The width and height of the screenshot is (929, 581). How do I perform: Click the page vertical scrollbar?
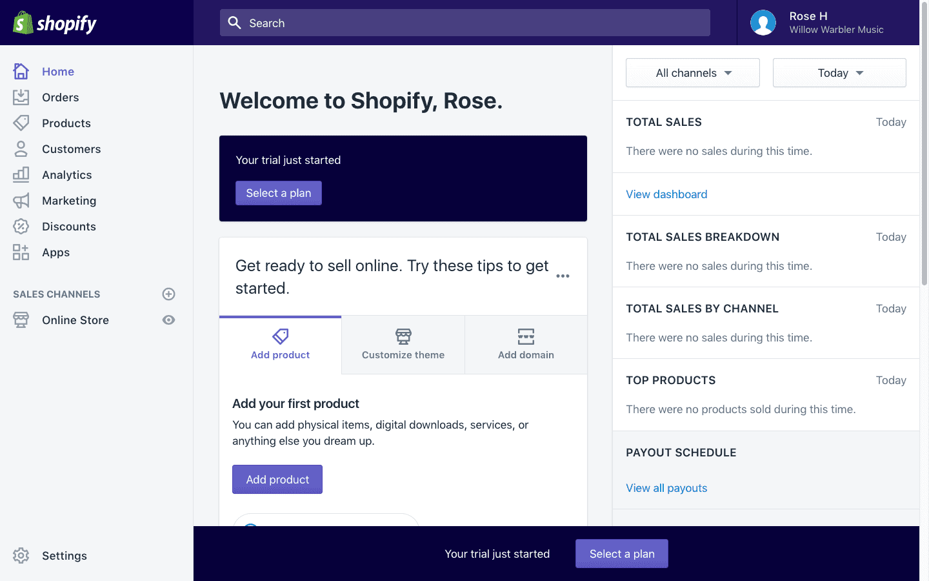tap(924, 143)
